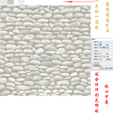Image resolution: width=113 pixels, height=113 pixels.
Task: Click the red arrow pointing at swatches
Action: tap(79, 2)
